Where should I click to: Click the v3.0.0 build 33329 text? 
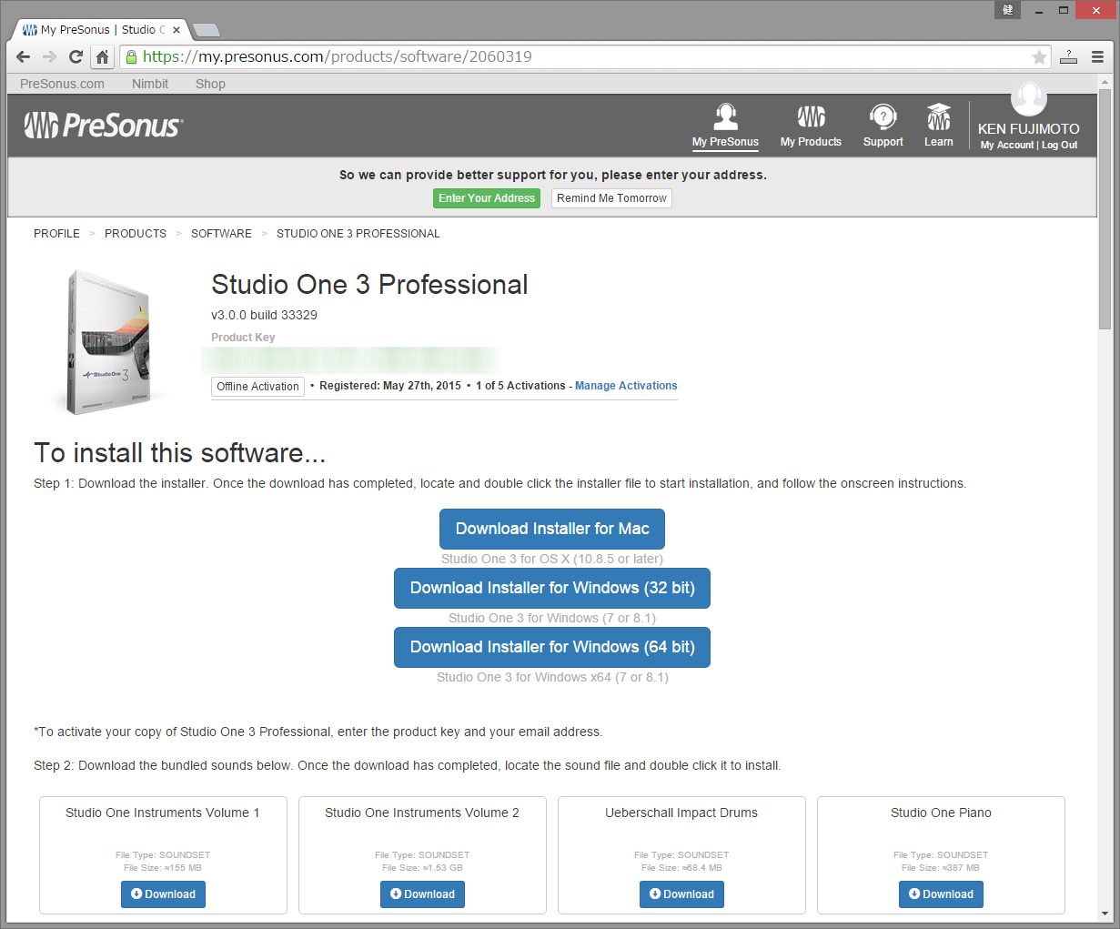264,315
